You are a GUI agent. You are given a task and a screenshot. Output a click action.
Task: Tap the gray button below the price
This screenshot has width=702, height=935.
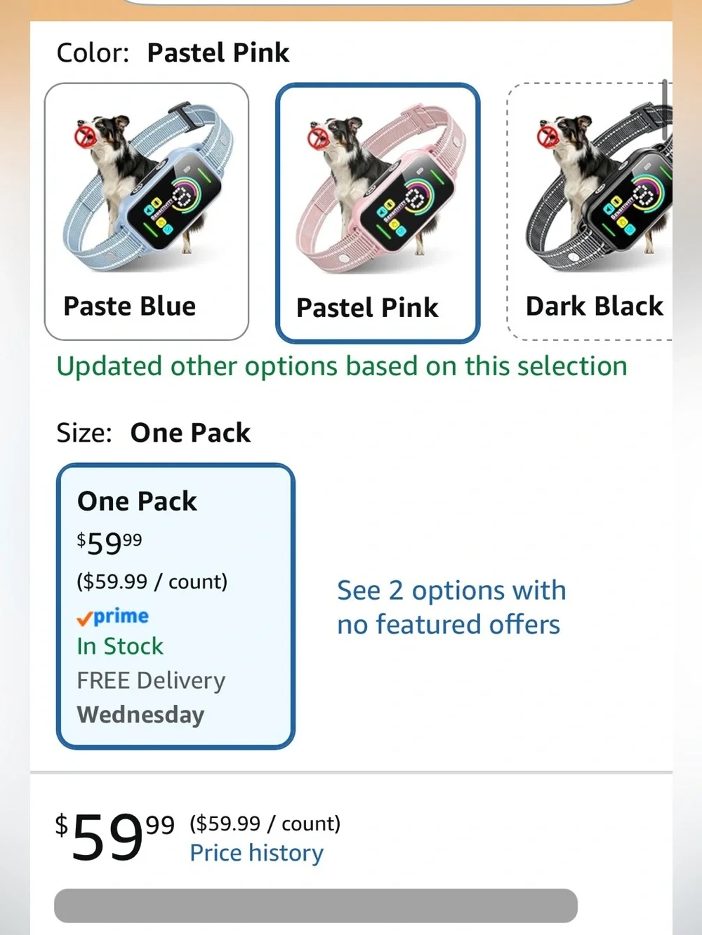coord(316,906)
